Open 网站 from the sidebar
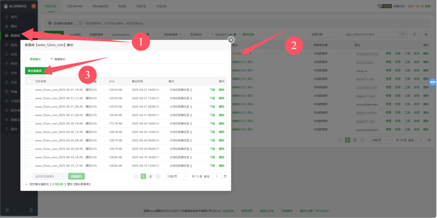437x218 pixels. 14,26
